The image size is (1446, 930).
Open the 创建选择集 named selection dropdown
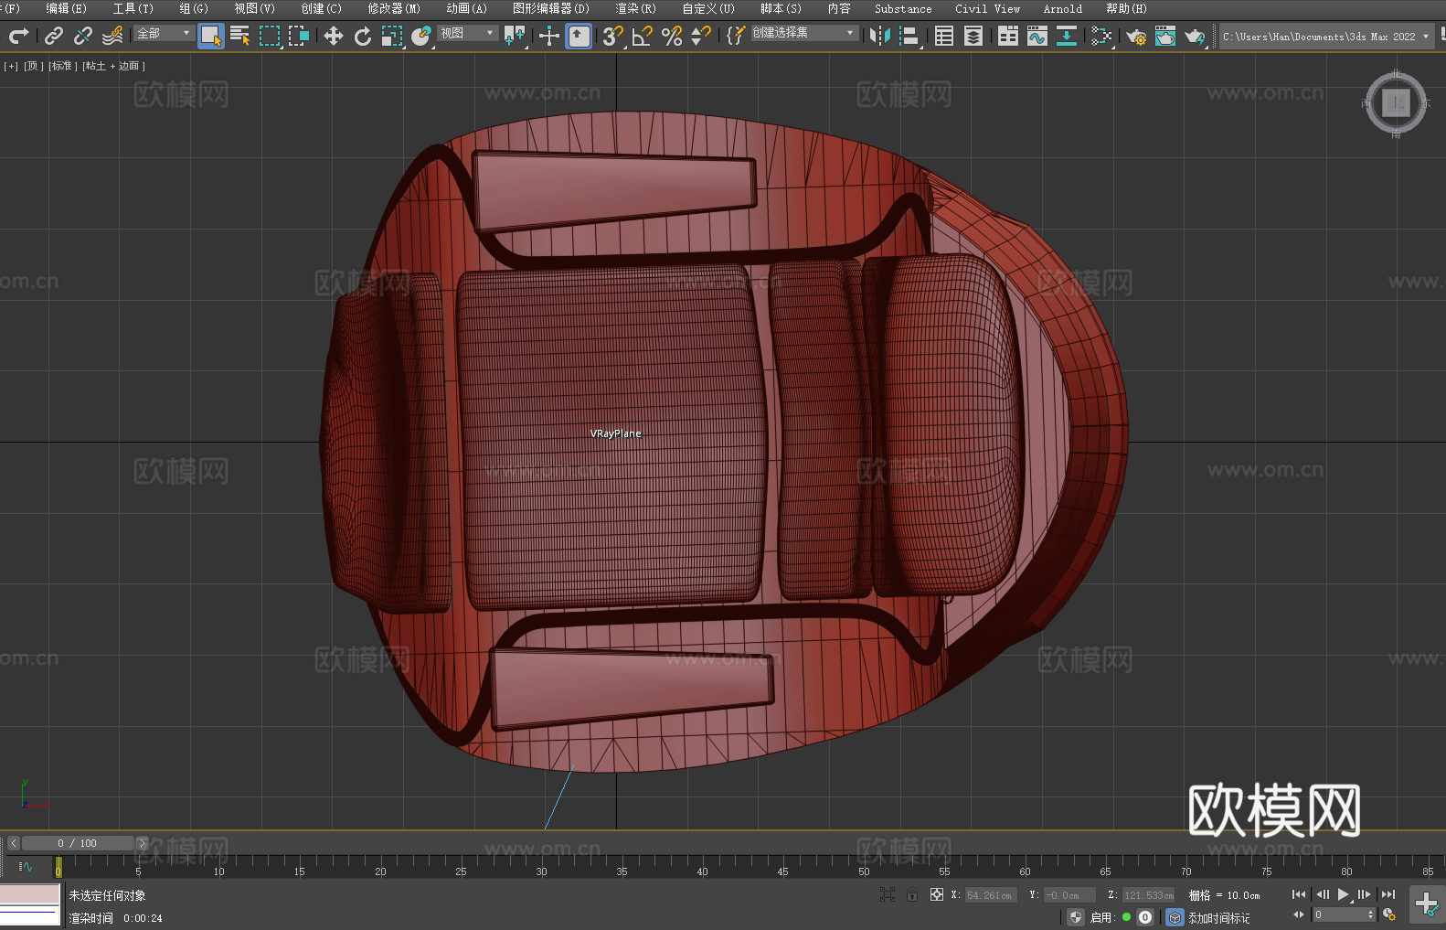804,33
